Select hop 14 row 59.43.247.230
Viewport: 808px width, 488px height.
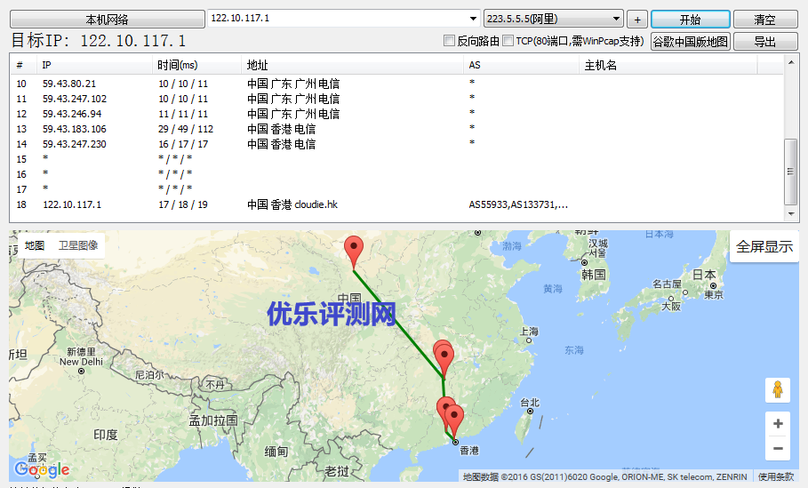(x=396, y=144)
